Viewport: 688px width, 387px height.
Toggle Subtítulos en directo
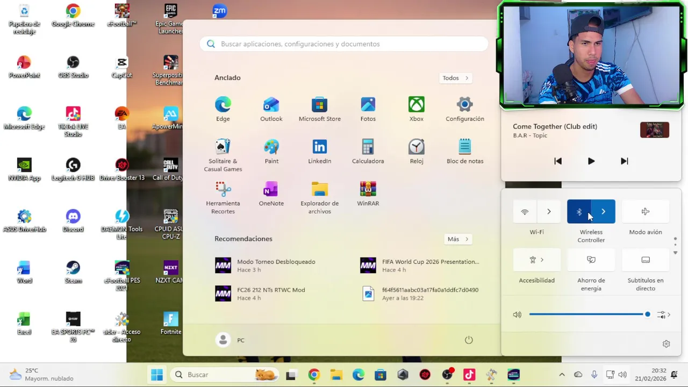pos(646,260)
